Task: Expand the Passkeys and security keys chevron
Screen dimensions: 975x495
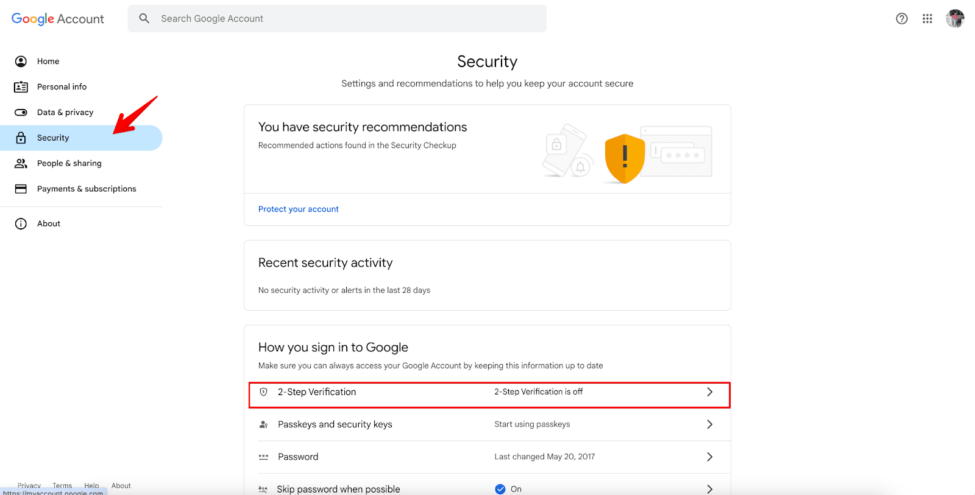Action: [x=709, y=424]
